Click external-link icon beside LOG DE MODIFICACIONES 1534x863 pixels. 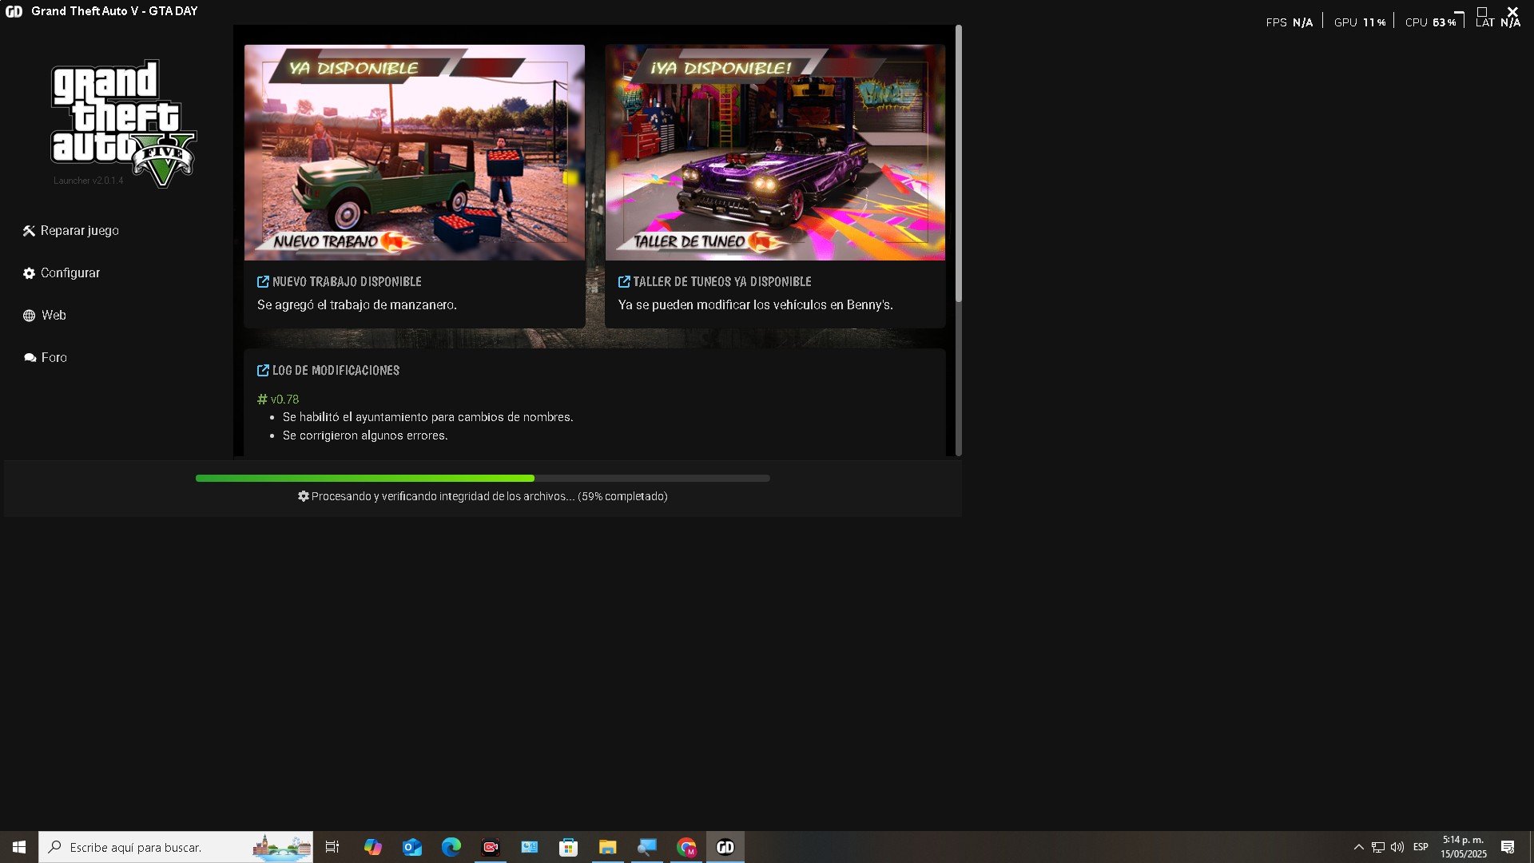tap(263, 371)
